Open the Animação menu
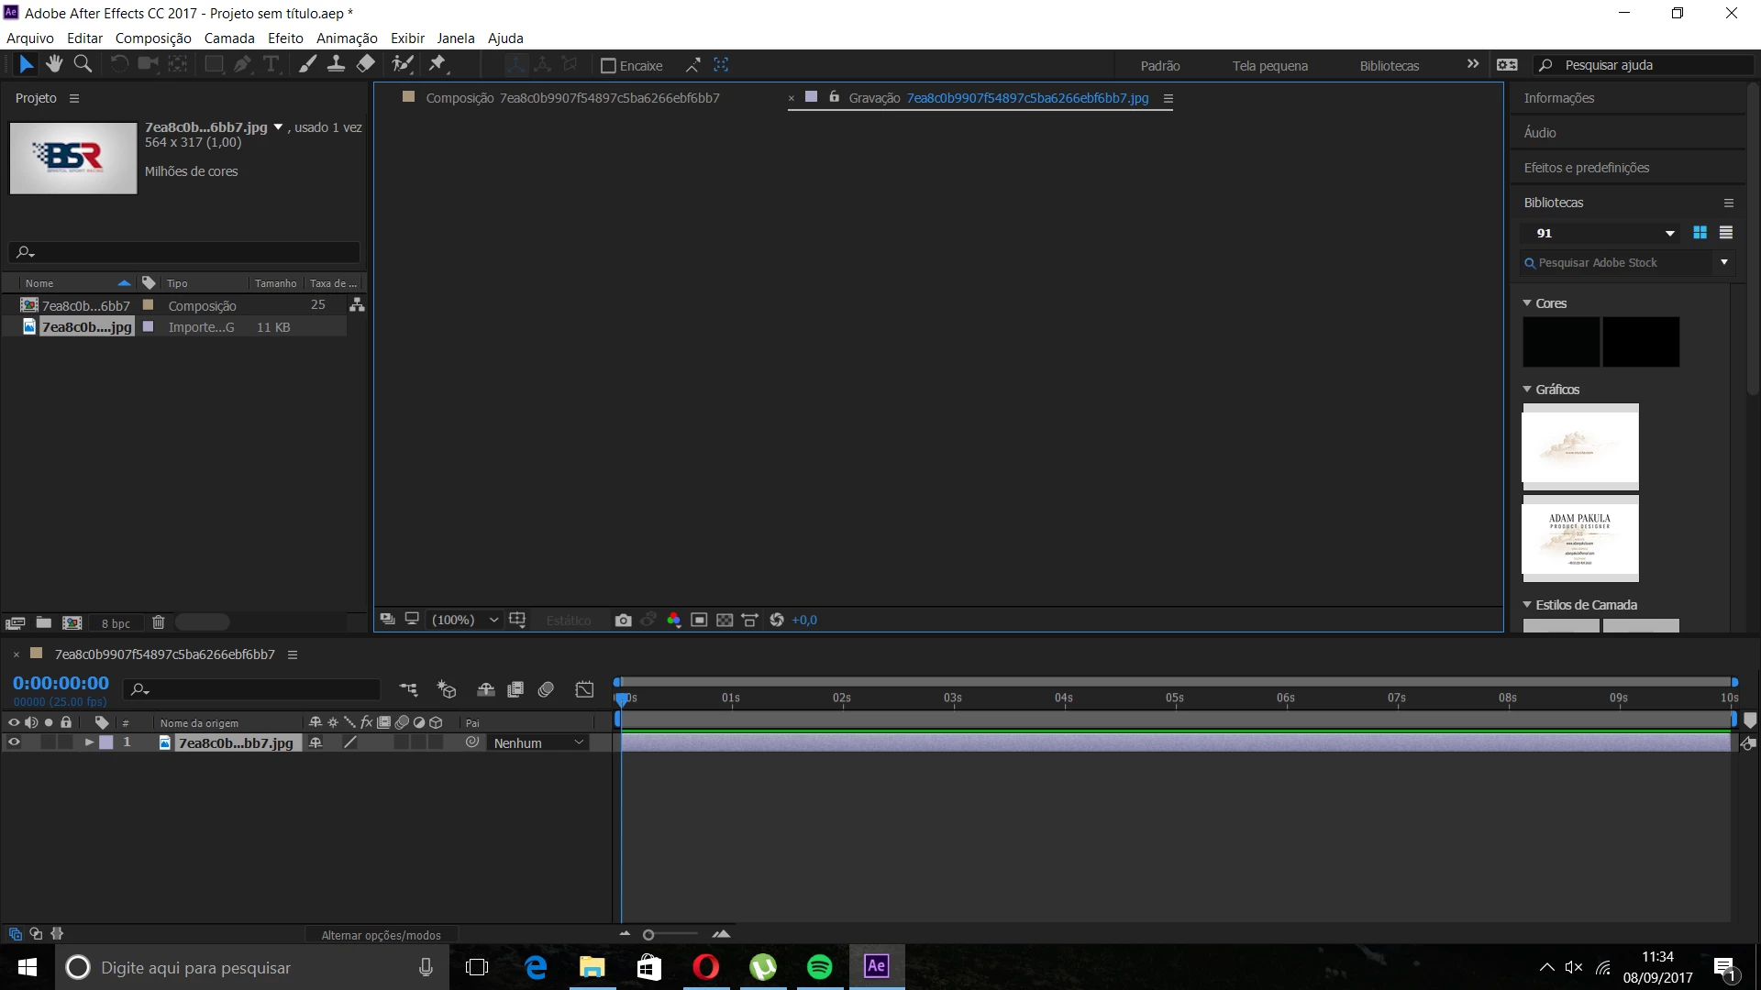Screen dimensions: 1761x990 347,38
